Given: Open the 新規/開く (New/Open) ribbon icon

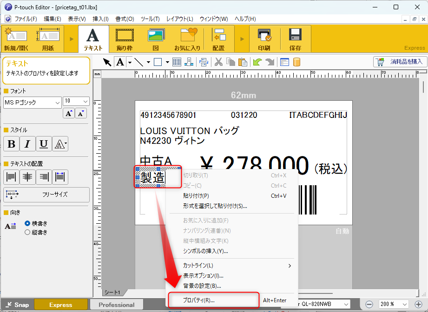Looking at the screenshot, I should (16, 39).
